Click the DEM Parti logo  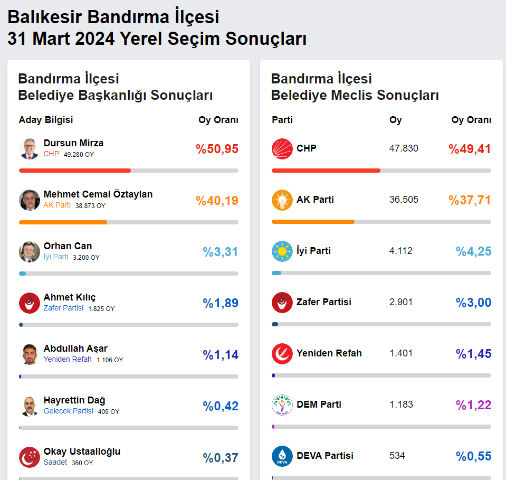(x=282, y=405)
